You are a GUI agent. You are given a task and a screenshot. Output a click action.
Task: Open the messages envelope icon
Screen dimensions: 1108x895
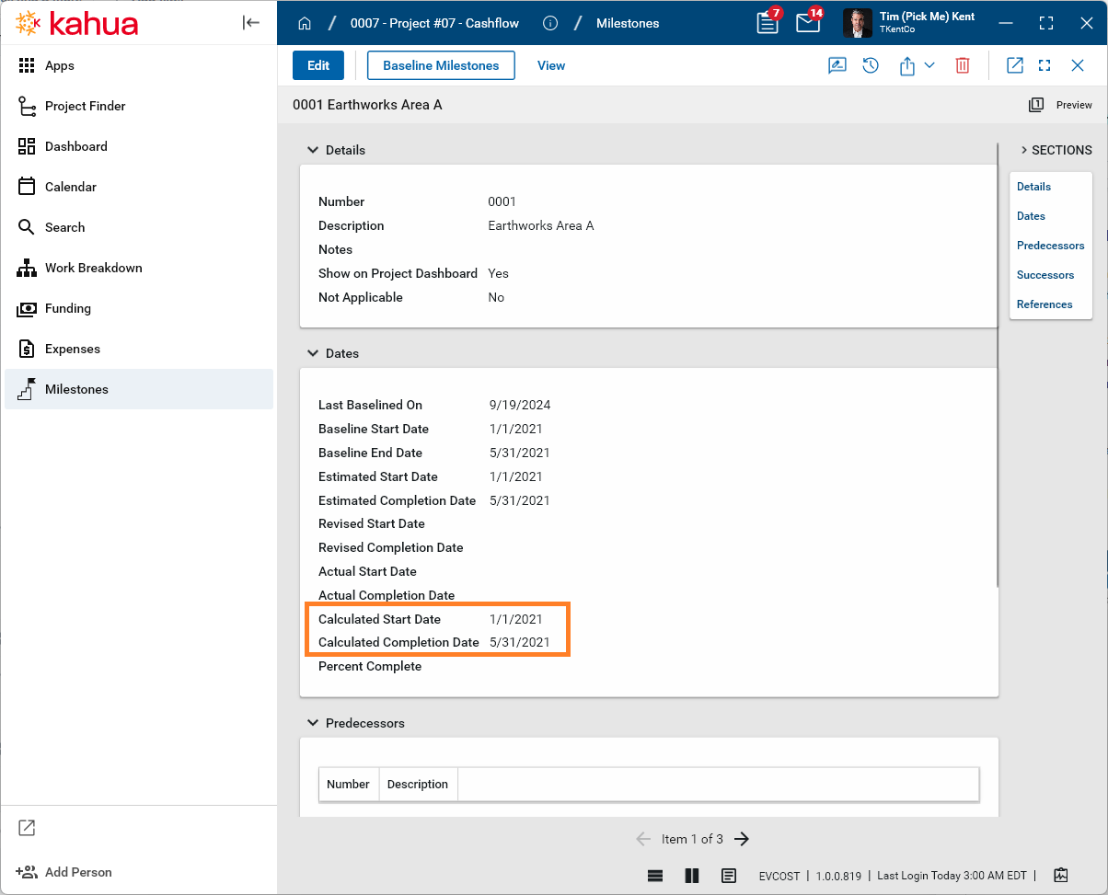pos(807,23)
